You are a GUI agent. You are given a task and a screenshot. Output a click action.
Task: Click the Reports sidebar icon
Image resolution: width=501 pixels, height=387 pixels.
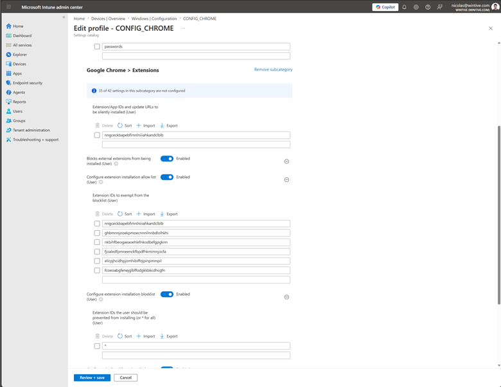[x=8, y=102]
